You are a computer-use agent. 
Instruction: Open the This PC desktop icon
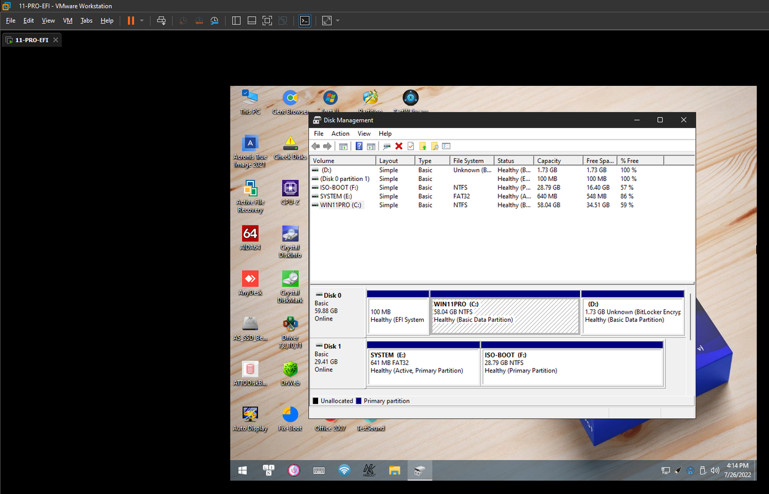[250, 102]
